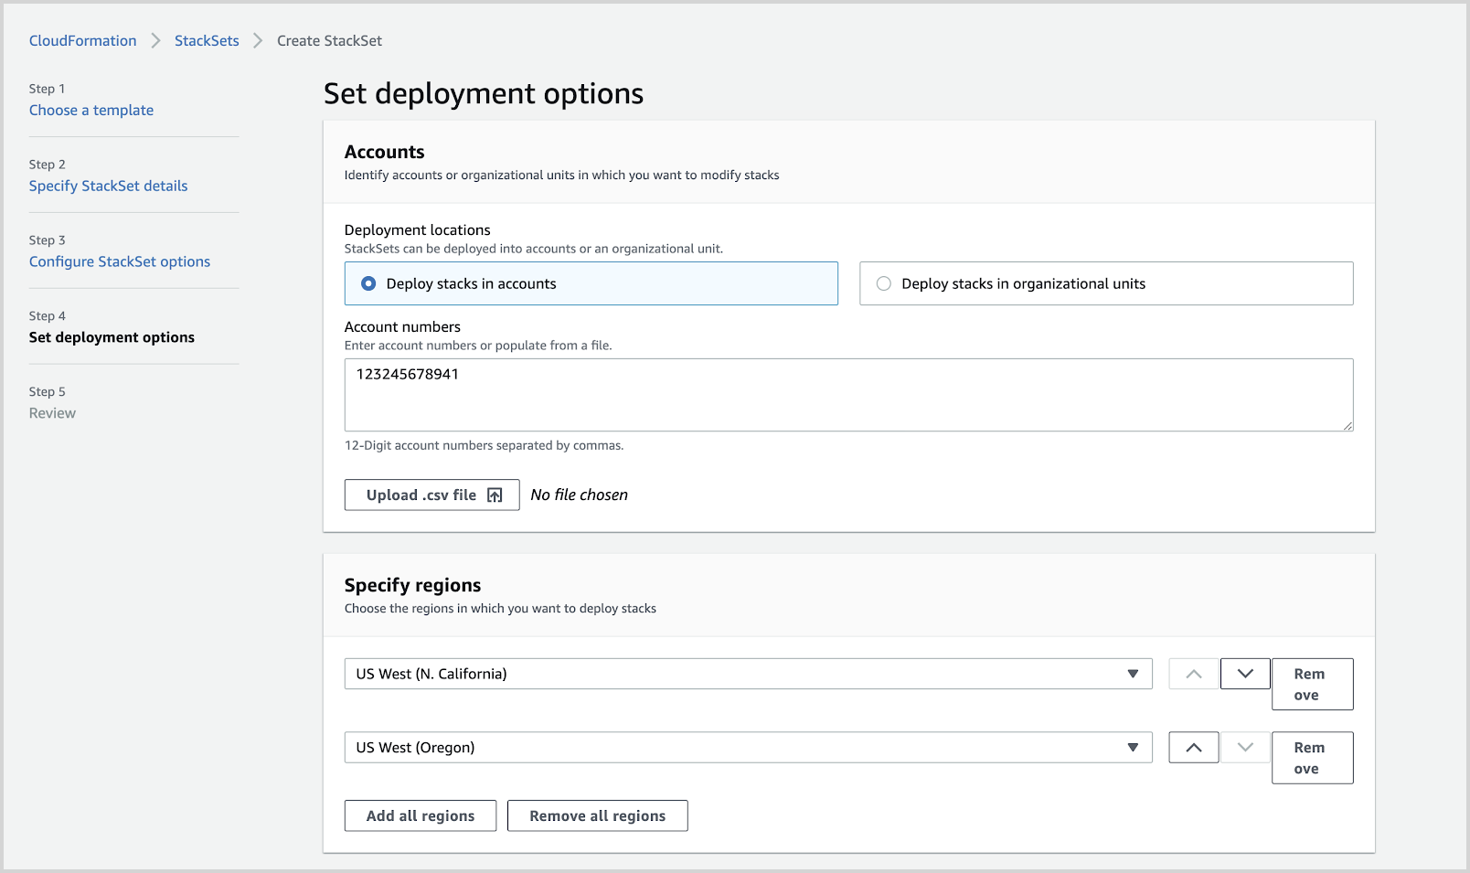
Task: Click the dropdown triangle on N. California selector
Action: [1133, 674]
